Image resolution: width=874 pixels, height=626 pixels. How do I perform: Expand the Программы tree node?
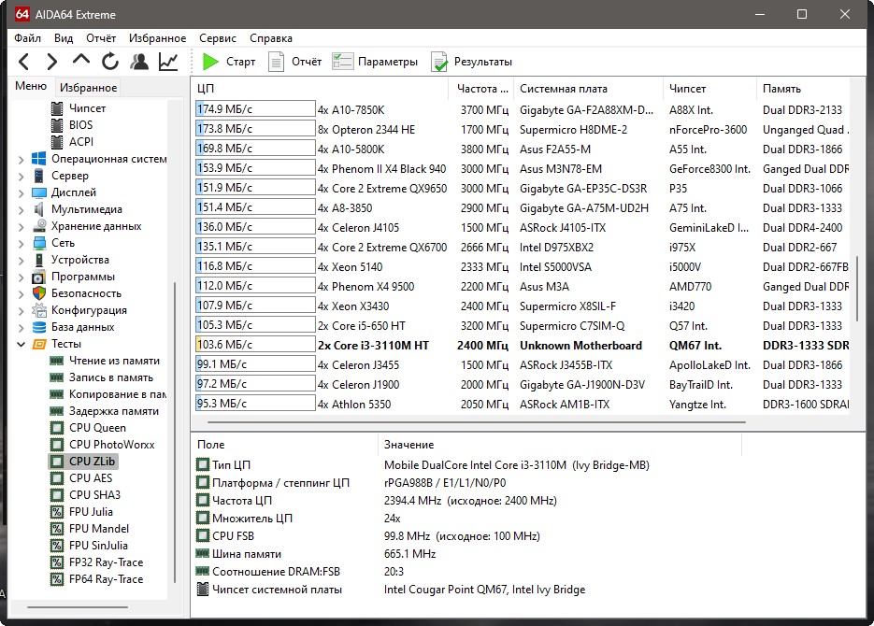pos(21,277)
